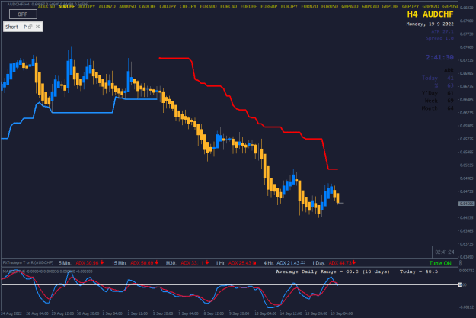Click the green Turtle ON label
This screenshot has width=476, height=318.
440,263
